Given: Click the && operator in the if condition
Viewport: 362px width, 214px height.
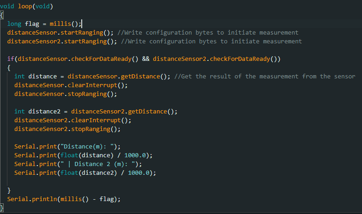Looking at the screenshot, I should pyautogui.click(x=146, y=59).
